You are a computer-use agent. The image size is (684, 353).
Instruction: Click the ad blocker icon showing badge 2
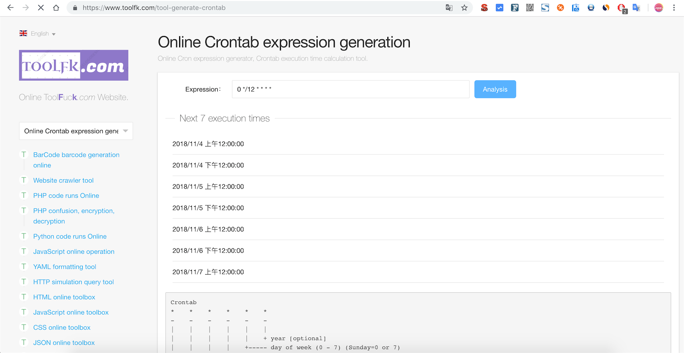coord(621,7)
